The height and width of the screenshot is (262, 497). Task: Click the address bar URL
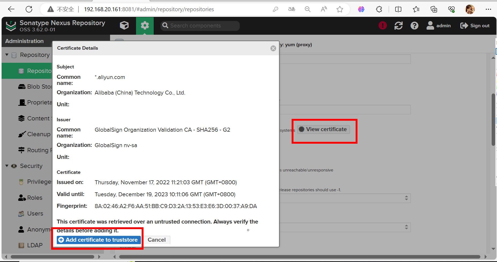point(149,9)
